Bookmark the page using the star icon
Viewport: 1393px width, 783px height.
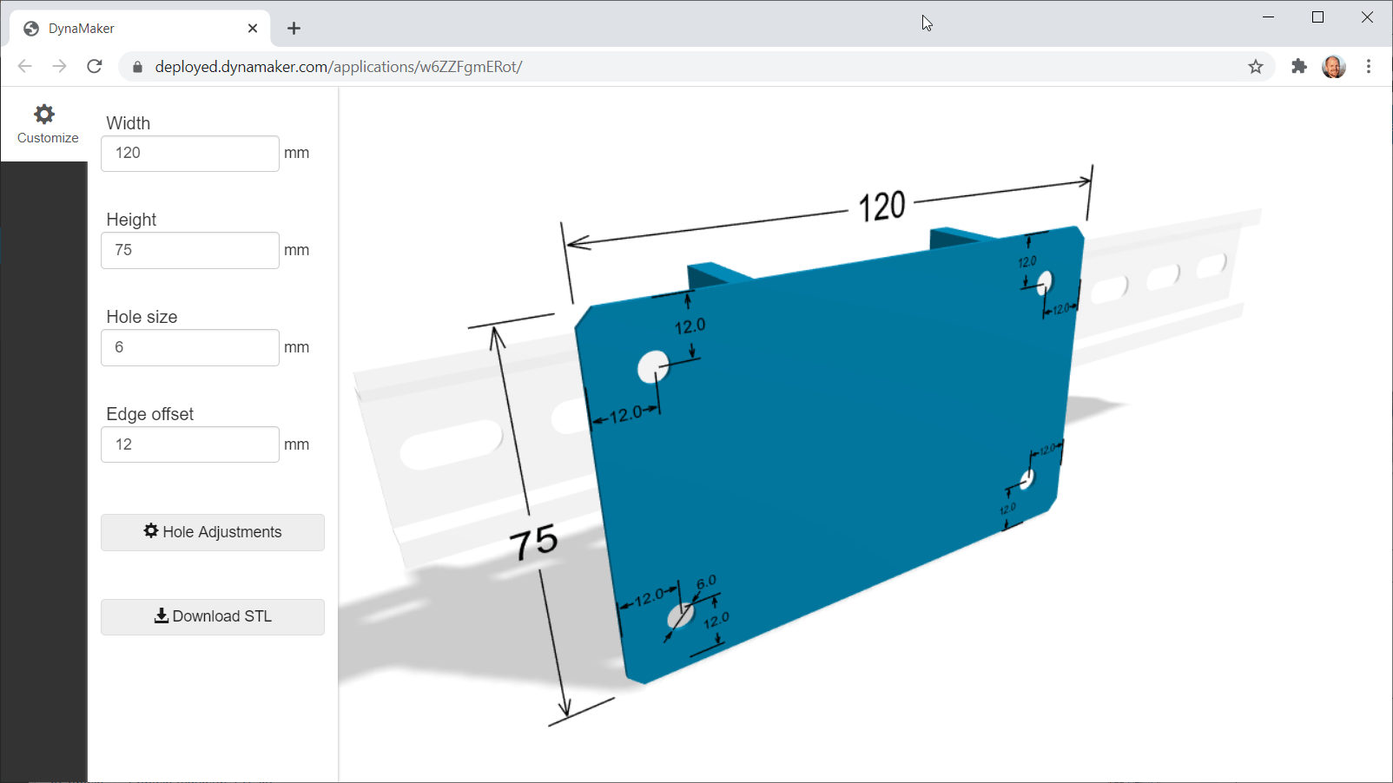(1255, 66)
